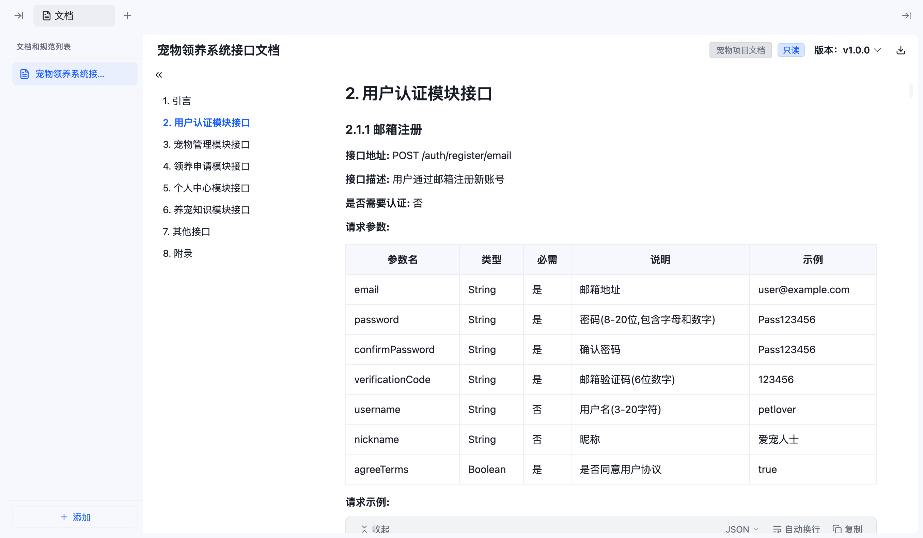Click the 只读 badge
The image size is (923, 538).
[x=791, y=50]
